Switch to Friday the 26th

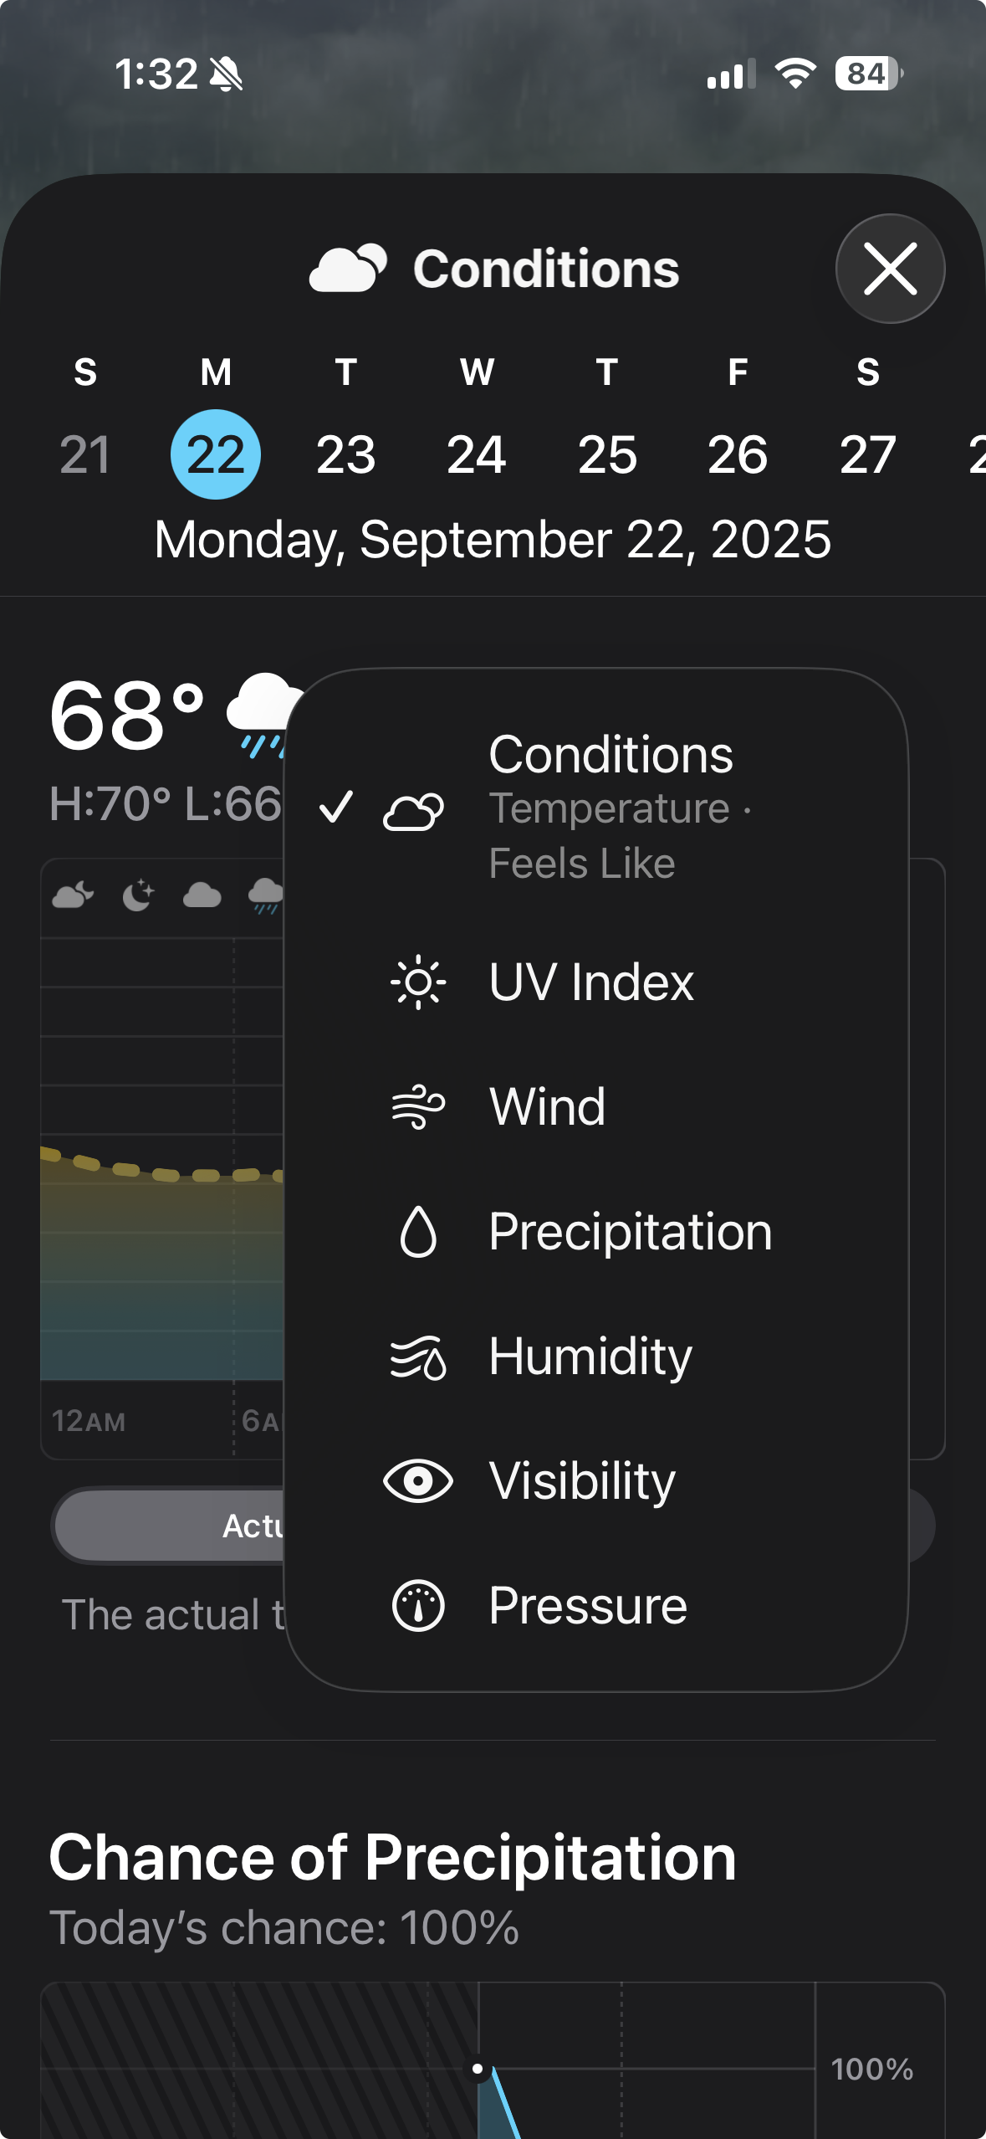click(x=738, y=454)
